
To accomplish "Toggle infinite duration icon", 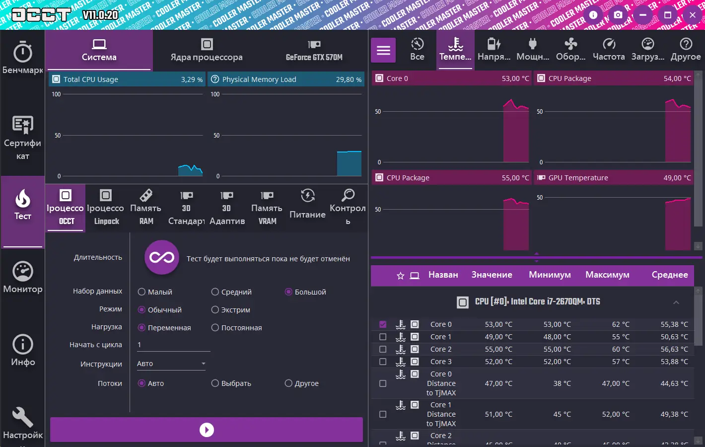I will [x=162, y=257].
